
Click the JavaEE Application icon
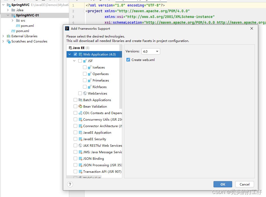81,132
